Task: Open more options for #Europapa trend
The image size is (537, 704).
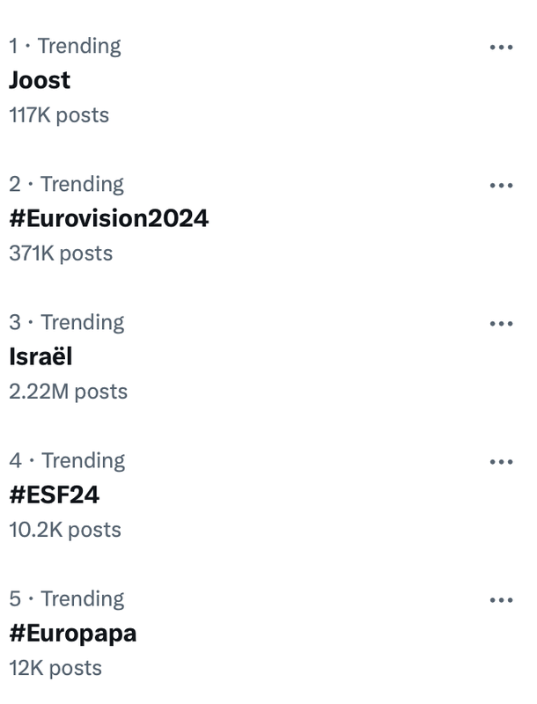Action: (x=501, y=600)
